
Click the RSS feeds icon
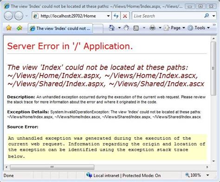(136, 28)
